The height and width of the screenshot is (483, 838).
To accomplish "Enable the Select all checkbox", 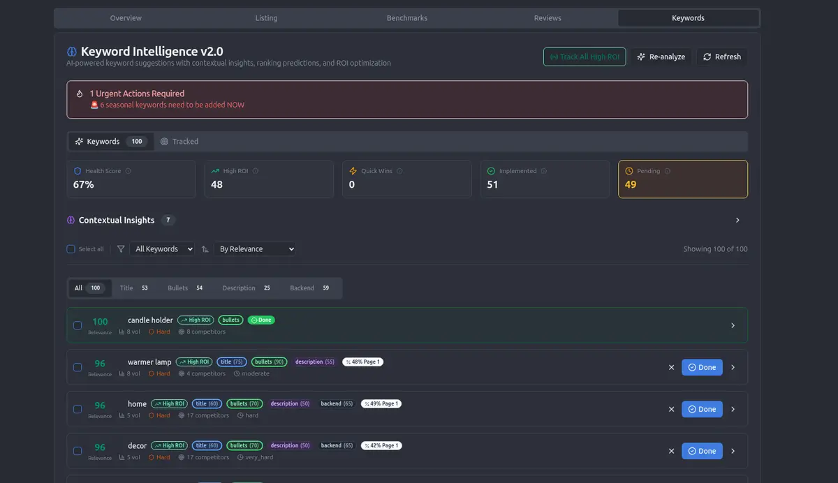I will 71,248.
